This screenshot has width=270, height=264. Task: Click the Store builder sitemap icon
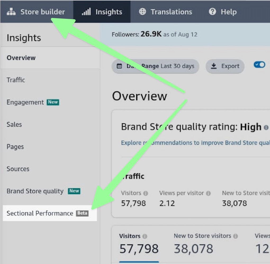[11, 12]
